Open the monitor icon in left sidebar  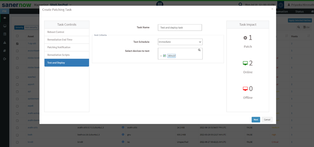(x=5, y=26)
